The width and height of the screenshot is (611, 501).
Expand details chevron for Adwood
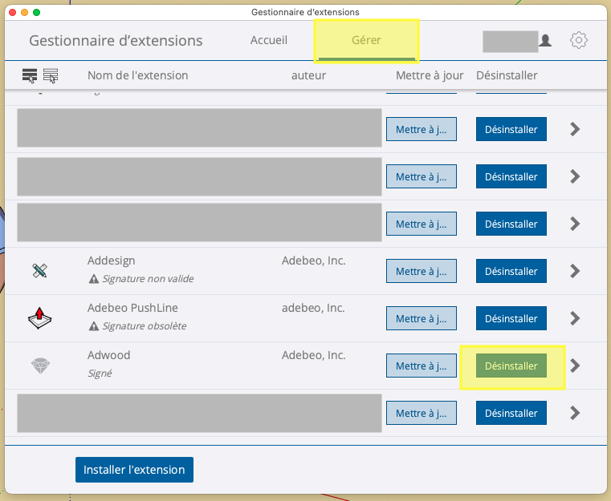575,366
